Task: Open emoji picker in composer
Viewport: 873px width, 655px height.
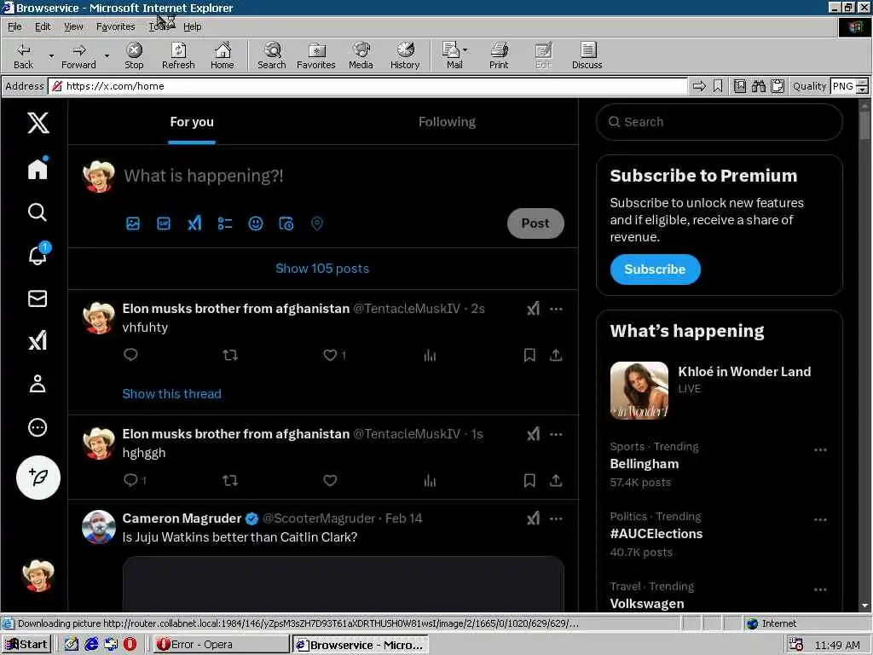Action: point(256,224)
